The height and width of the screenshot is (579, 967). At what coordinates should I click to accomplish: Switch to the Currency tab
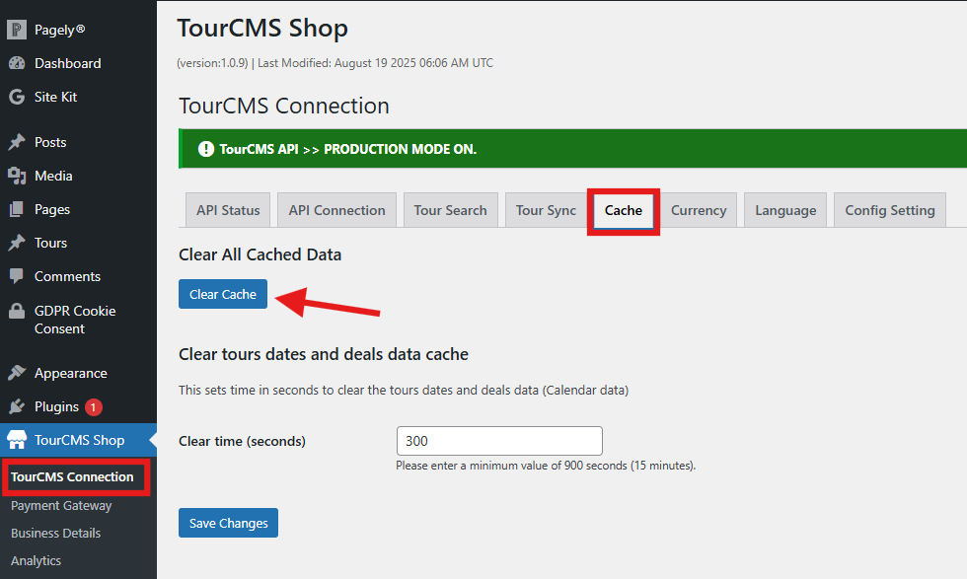point(699,210)
